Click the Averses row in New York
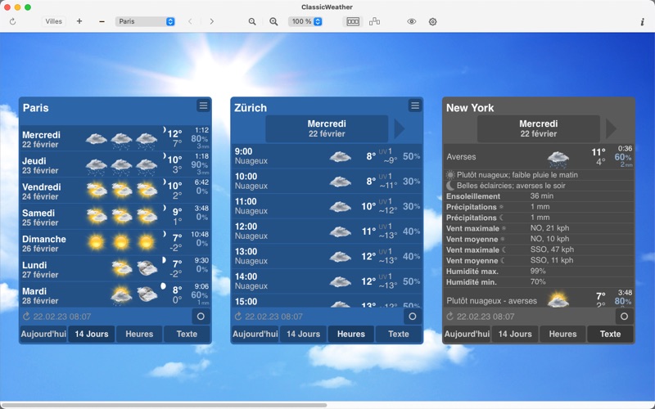This screenshot has height=409, width=655. coord(539,157)
